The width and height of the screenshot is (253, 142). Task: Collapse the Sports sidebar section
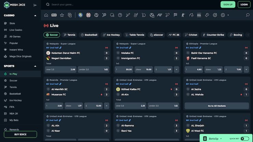click(x=35, y=66)
